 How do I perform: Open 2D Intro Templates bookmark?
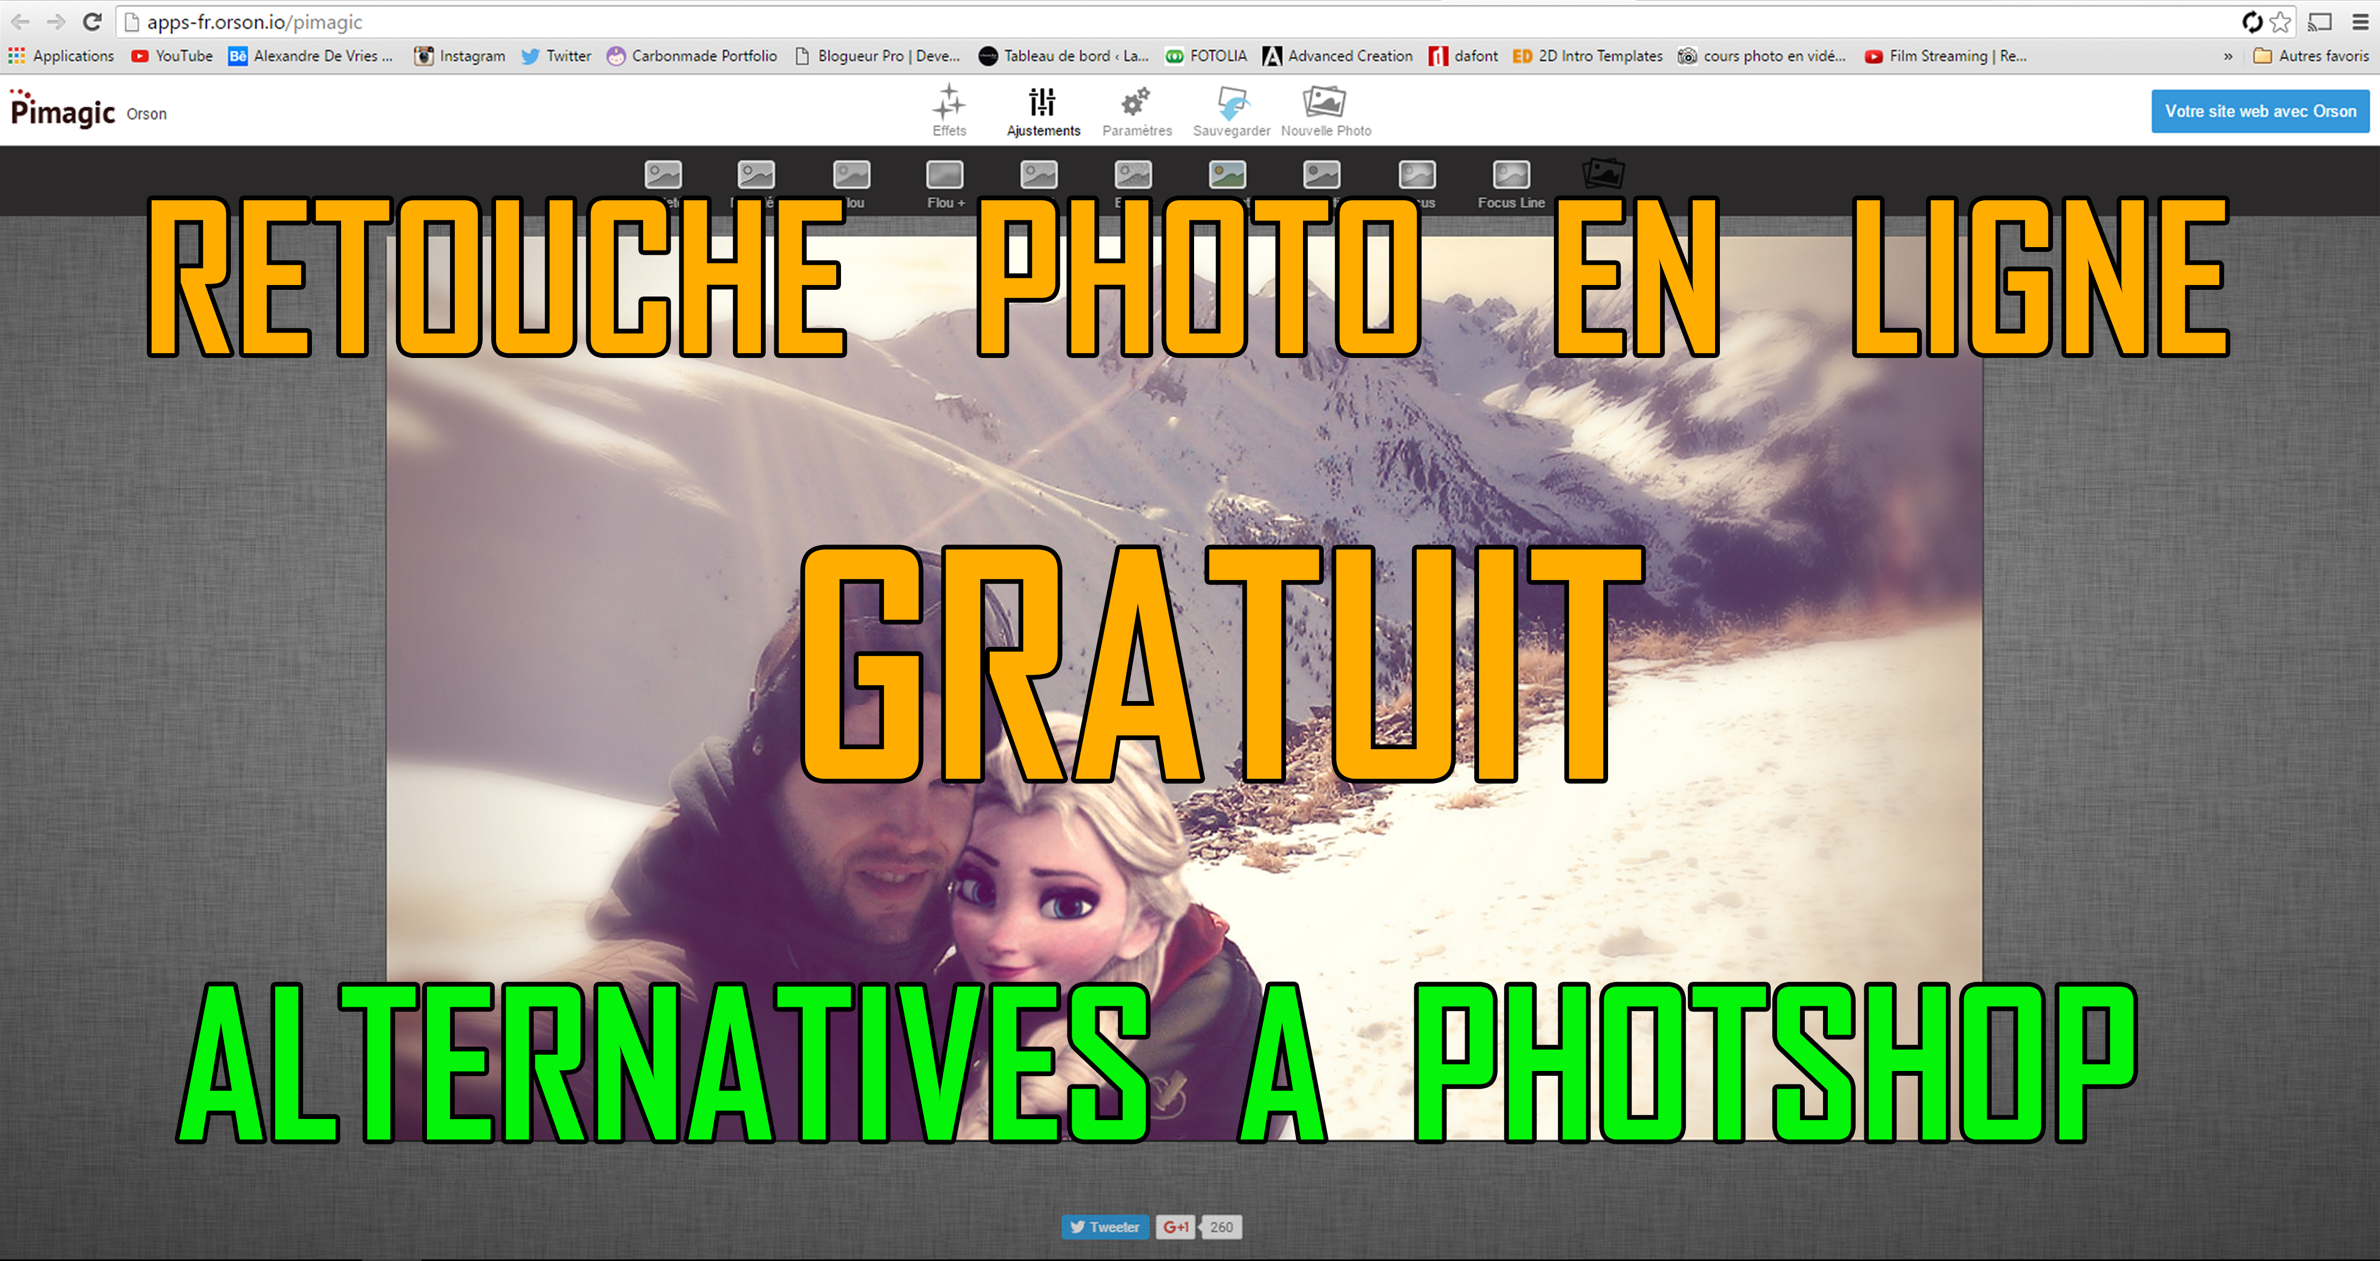[1587, 56]
